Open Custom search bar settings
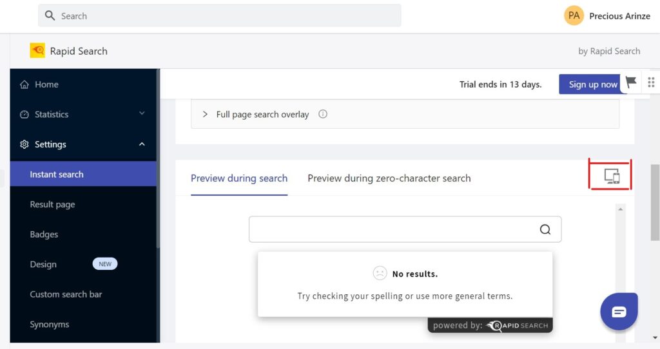Image resolution: width=660 pixels, height=349 pixels. (x=66, y=294)
